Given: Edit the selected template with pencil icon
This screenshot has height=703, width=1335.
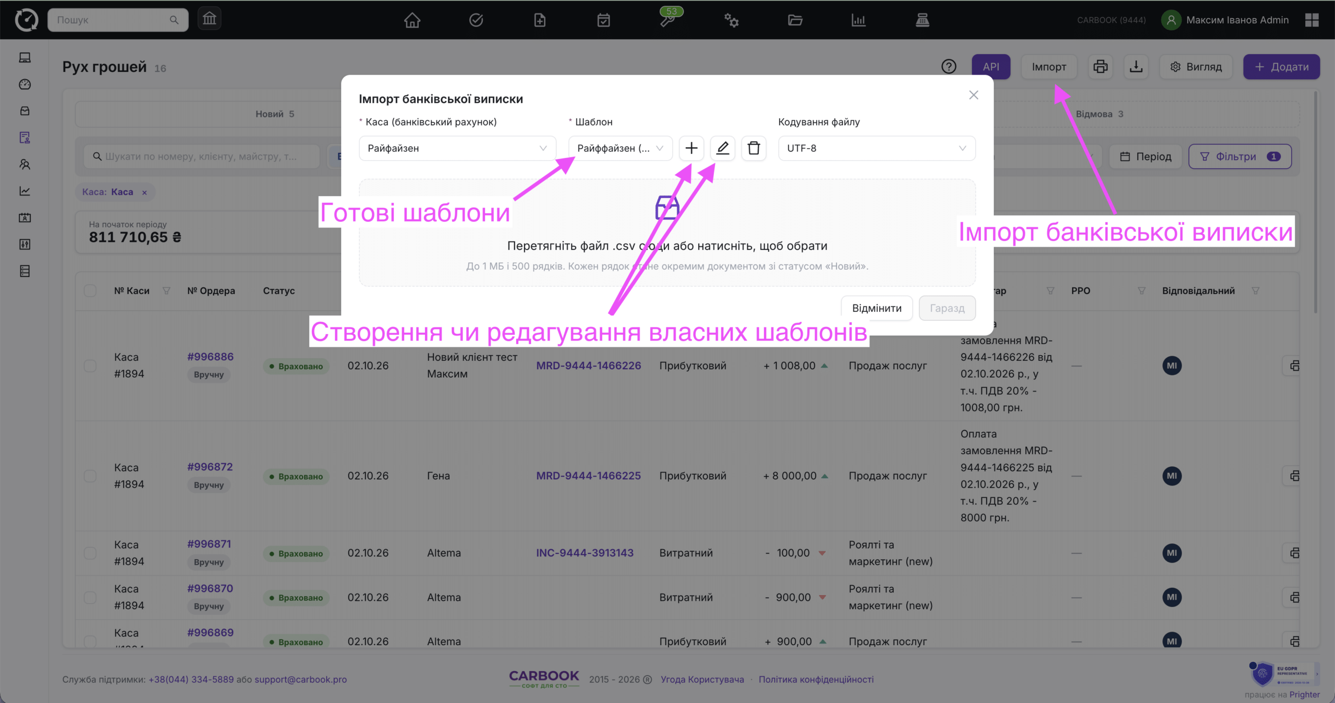Looking at the screenshot, I should [722, 148].
